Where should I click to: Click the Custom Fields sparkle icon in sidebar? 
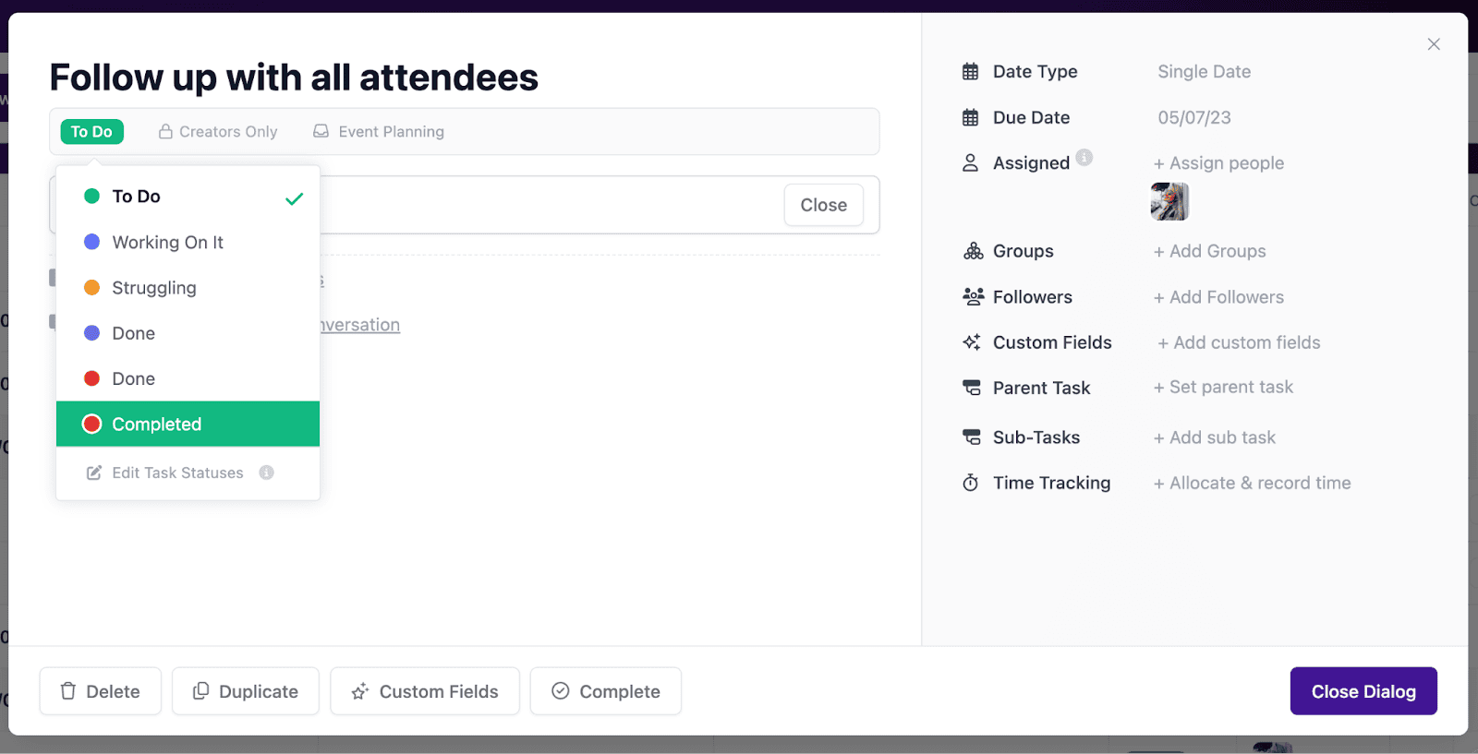972,342
